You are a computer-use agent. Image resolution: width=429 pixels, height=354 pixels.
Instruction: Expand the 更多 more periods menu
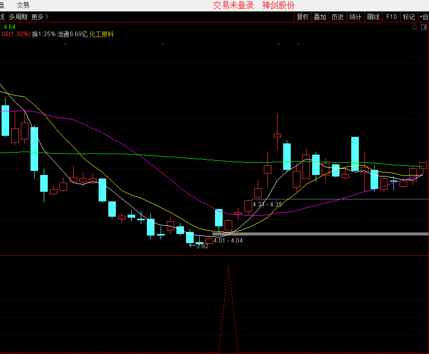coord(40,17)
